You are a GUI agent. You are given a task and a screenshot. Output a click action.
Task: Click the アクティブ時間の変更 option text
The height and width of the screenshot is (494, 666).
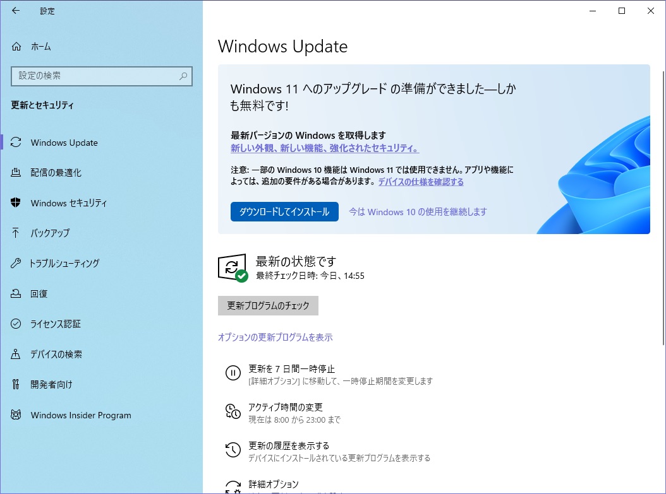click(x=286, y=408)
